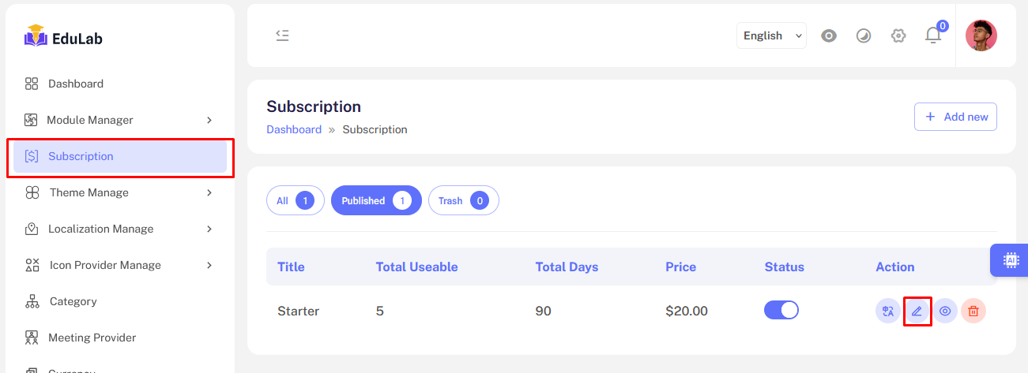Screen dimensions: 1028x373
Task: Delete the Starter subscription via trash icon
Action: pyautogui.click(x=973, y=311)
